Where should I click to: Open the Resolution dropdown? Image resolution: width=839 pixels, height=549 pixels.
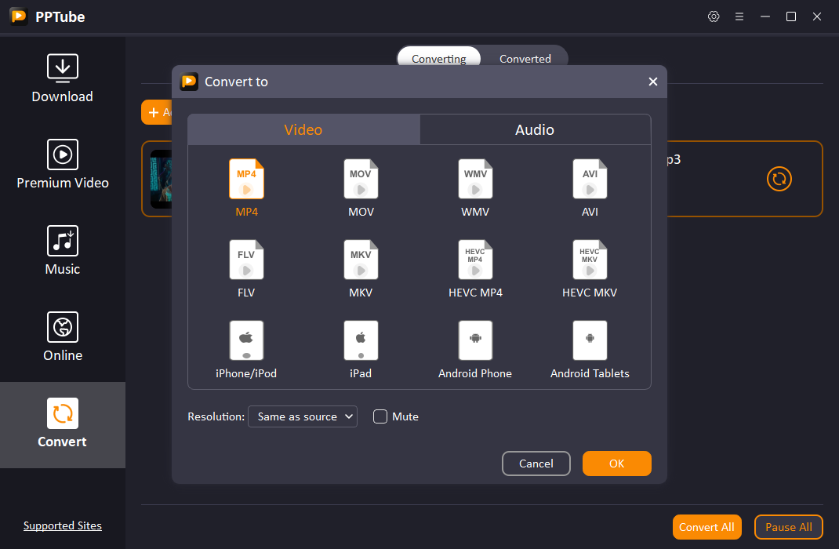tap(302, 416)
